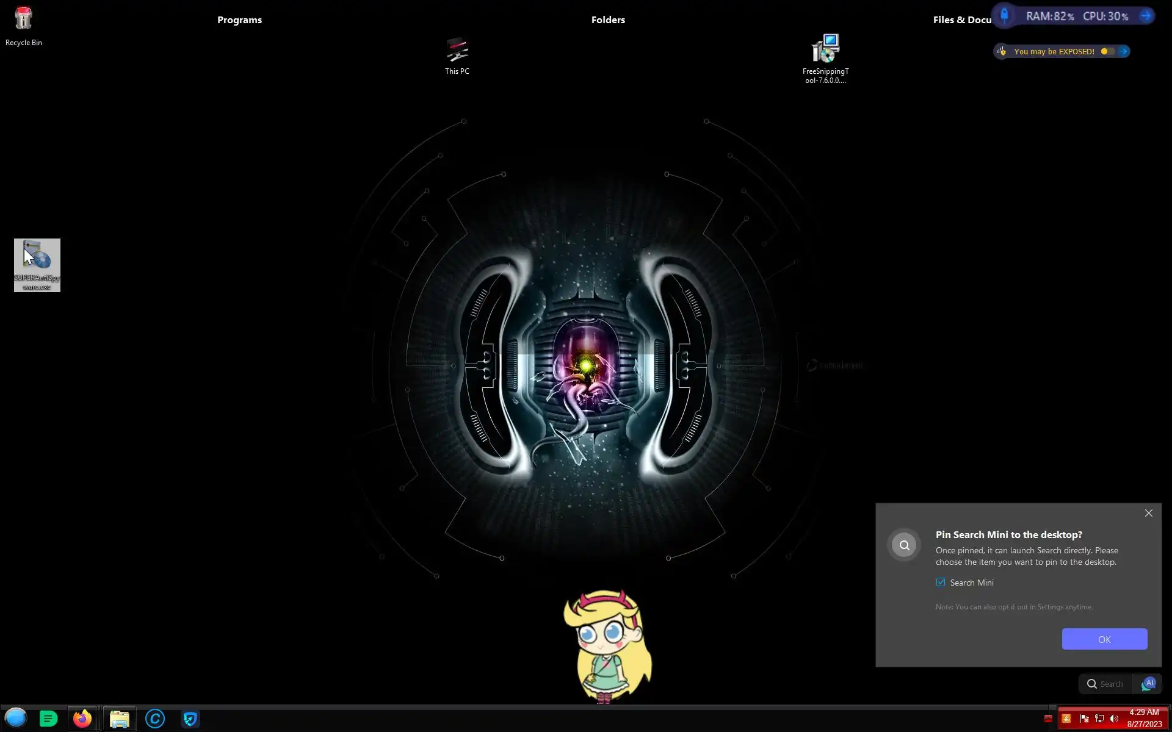Click the rocket boost icon in RAM widget
The width and height of the screenshot is (1172, 732).
1004,16
